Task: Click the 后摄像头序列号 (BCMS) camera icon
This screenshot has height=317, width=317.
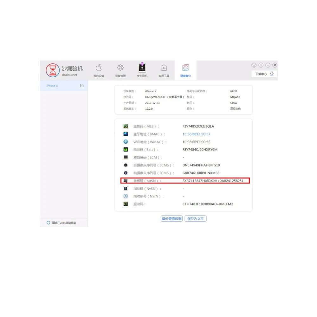Action: [x=126, y=165]
